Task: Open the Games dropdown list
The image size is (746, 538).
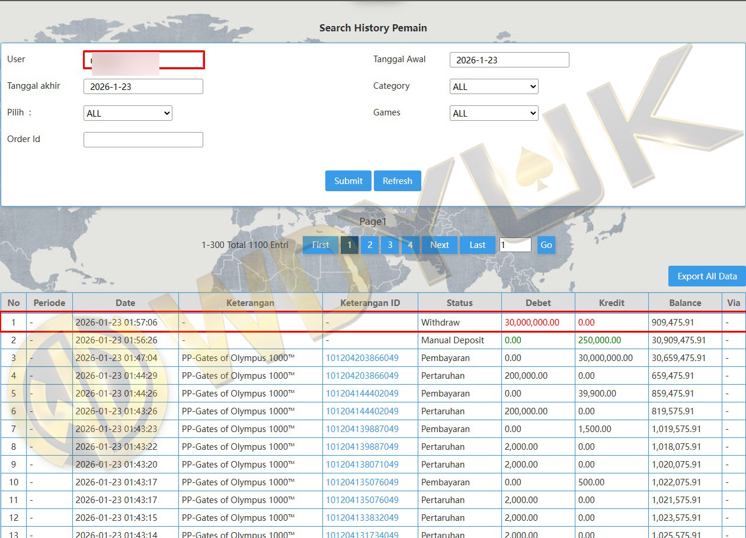Action: [x=494, y=113]
